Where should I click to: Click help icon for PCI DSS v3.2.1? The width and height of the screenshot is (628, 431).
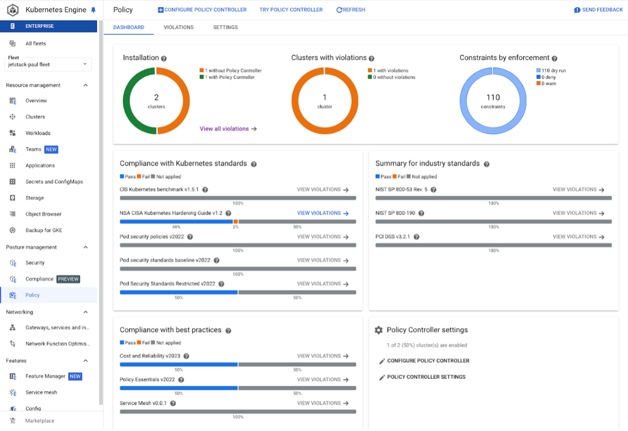pos(416,237)
